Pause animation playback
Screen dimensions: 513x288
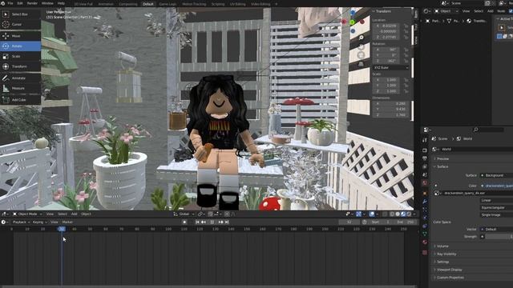coord(212,222)
